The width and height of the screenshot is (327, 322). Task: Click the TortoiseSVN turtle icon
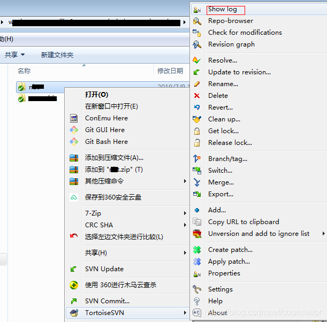(x=74, y=312)
